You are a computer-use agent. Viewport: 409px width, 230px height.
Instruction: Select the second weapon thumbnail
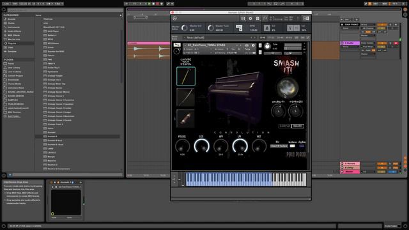[185, 97]
